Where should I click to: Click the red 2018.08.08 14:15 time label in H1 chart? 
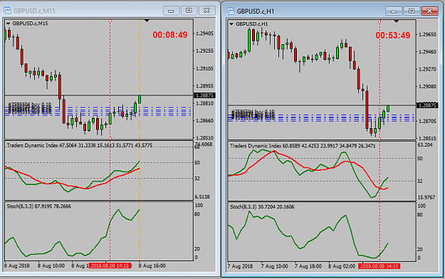click(x=379, y=266)
